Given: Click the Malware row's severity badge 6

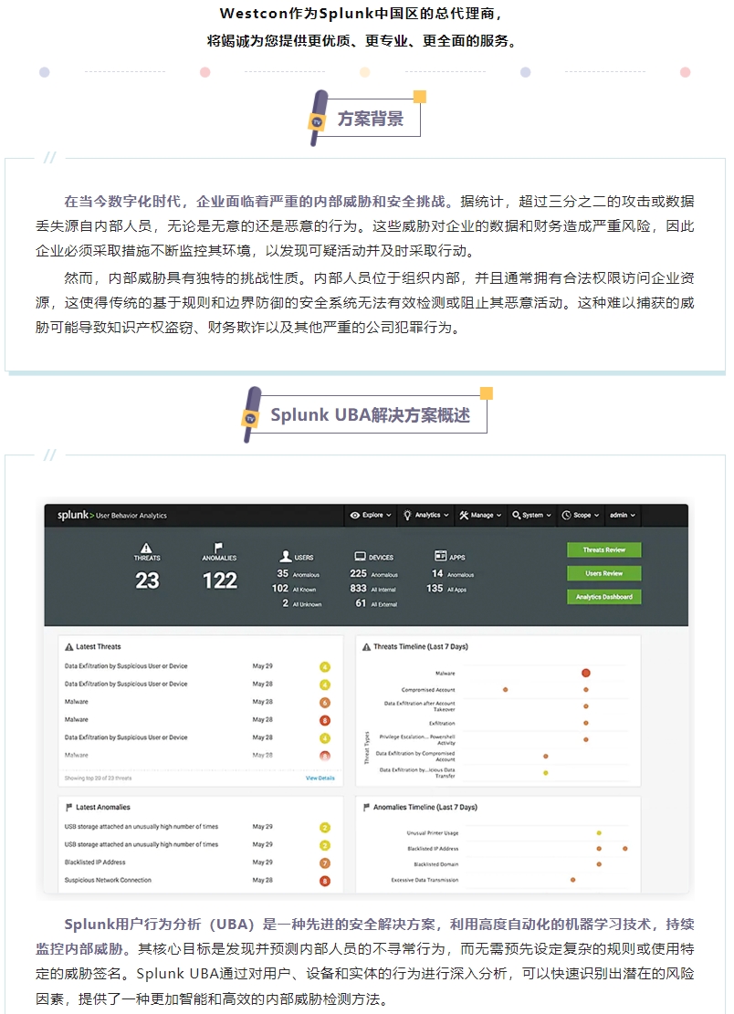Looking at the screenshot, I should (325, 702).
